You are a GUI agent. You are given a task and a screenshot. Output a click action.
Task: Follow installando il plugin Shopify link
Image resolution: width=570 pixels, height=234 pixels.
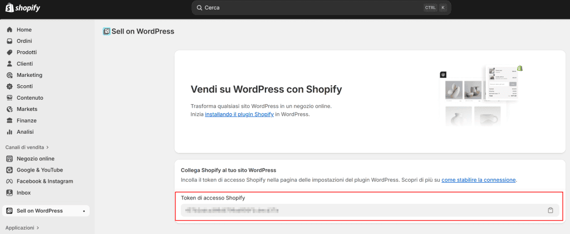coord(239,114)
